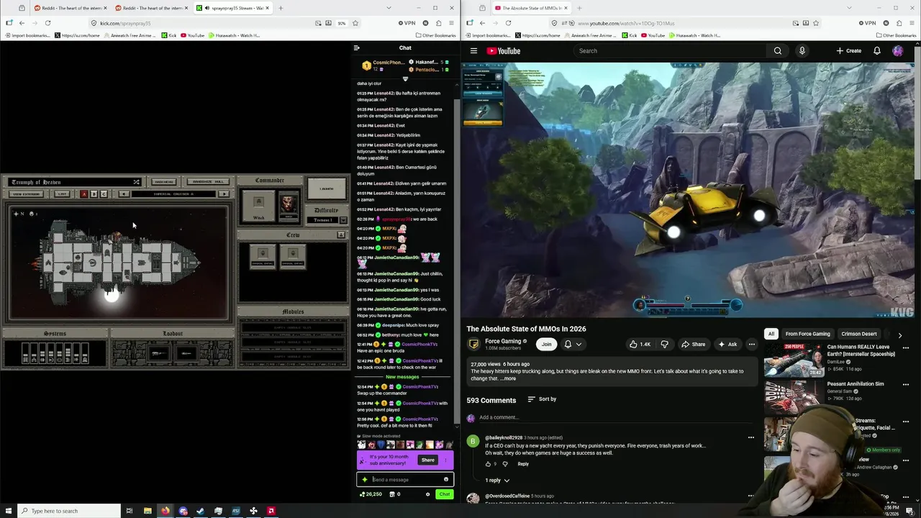
Task: Show more filter chips arrow
Action: pyautogui.click(x=899, y=335)
